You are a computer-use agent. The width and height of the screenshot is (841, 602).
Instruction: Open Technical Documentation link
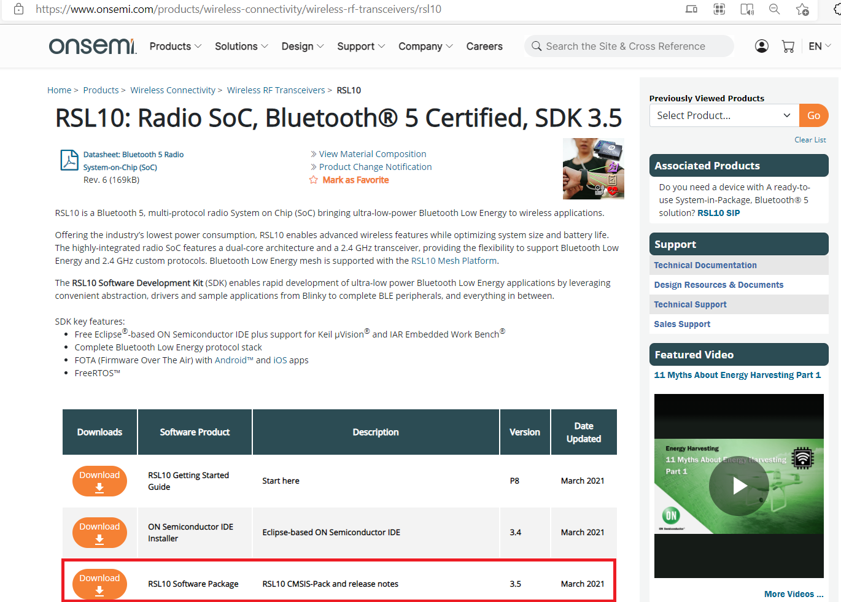[x=705, y=265]
